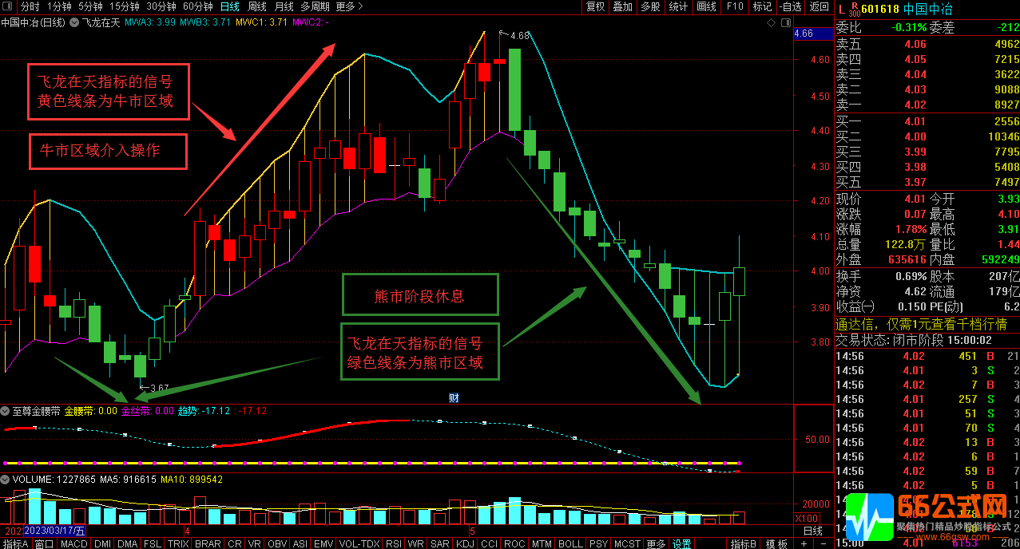1020x549 pixels.
Task: Choose the FSL indicator
Action: click(x=153, y=543)
